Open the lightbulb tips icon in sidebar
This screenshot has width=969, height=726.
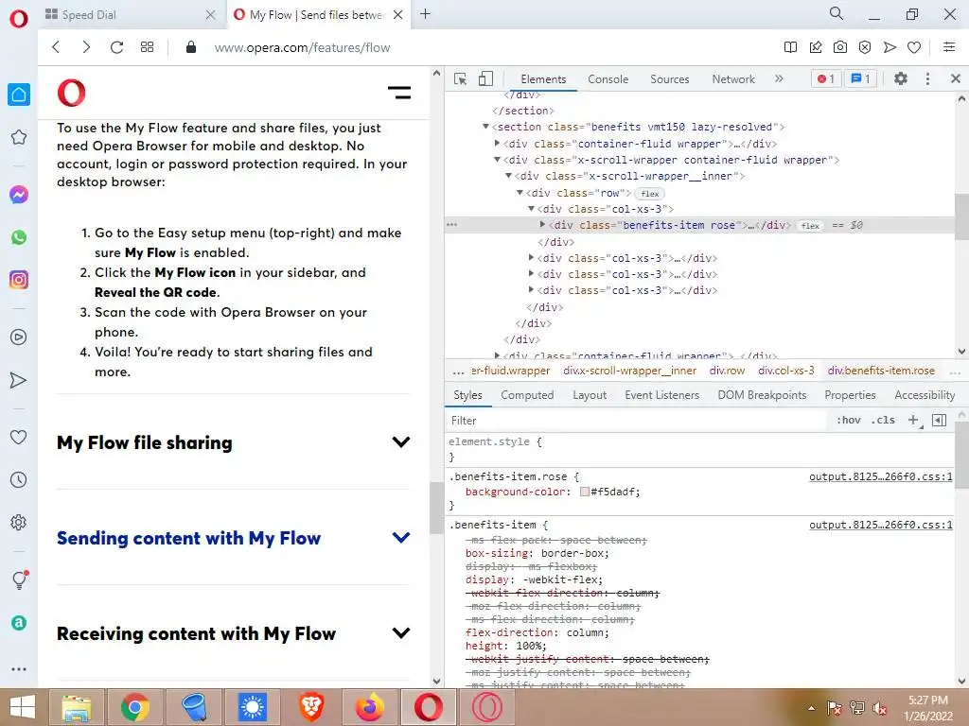pyautogui.click(x=20, y=579)
